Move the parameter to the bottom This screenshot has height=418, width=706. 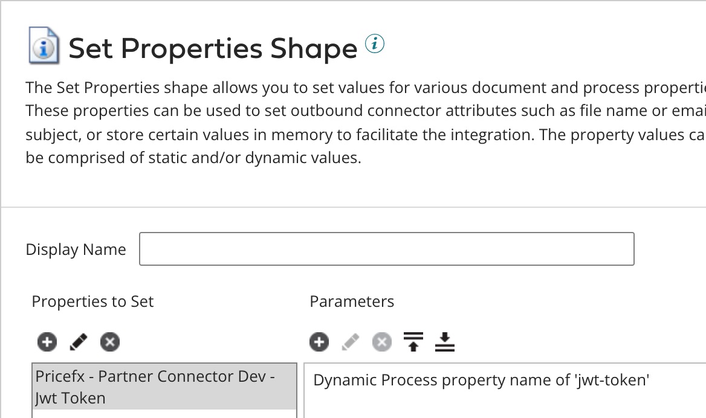click(444, 342)
